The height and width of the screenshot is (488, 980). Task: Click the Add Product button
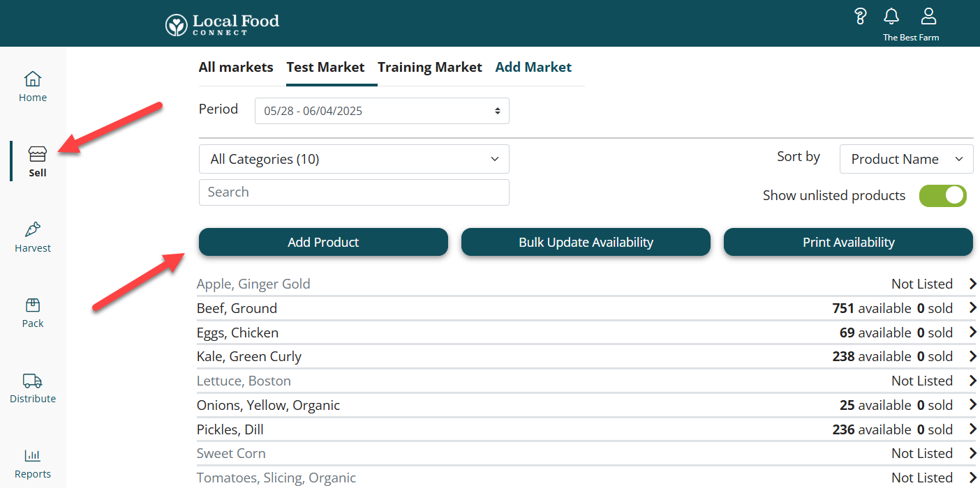322,242
